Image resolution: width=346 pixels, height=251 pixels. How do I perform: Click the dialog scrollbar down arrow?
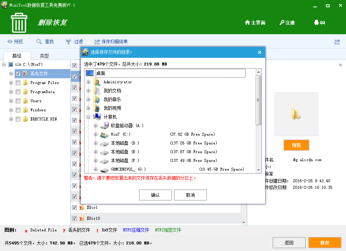point(258,170)
